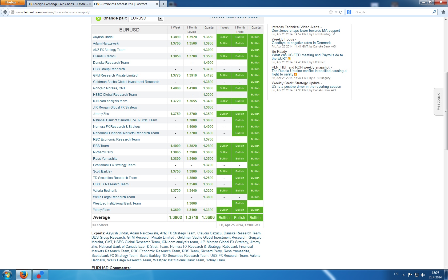Open Goodbye to negative rates in Denmark
Viewport: 448px width, 280px height.
[x=301, y=43]
